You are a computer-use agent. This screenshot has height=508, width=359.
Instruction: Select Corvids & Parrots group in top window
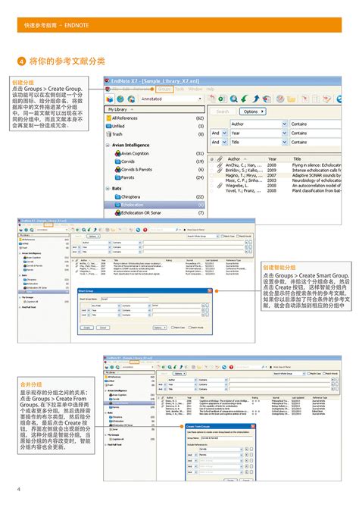[155, 169]
